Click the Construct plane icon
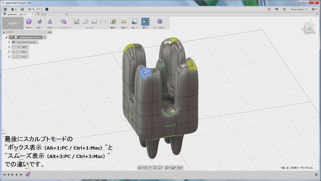Viewport: 321px width, 181px height. [x=113, y=22]
